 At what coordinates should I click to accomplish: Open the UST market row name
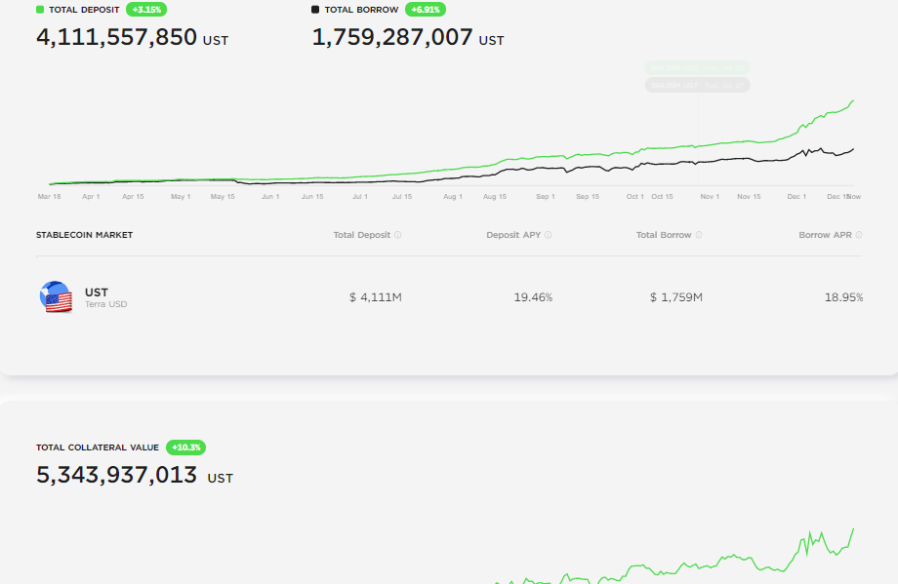pos(97,292)
